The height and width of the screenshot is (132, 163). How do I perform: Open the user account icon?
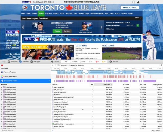point(138,2)
